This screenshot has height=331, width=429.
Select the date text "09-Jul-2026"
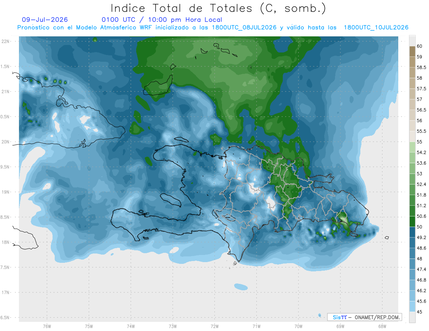coord(45,20)
